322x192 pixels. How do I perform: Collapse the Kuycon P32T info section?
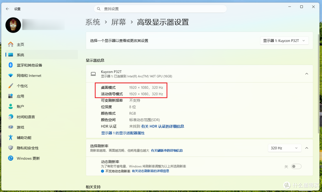coord(306,74)
